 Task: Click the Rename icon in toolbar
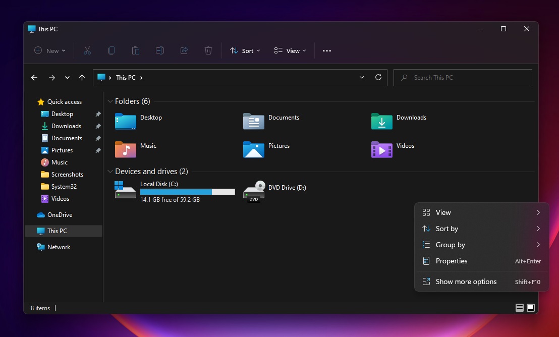160,50
